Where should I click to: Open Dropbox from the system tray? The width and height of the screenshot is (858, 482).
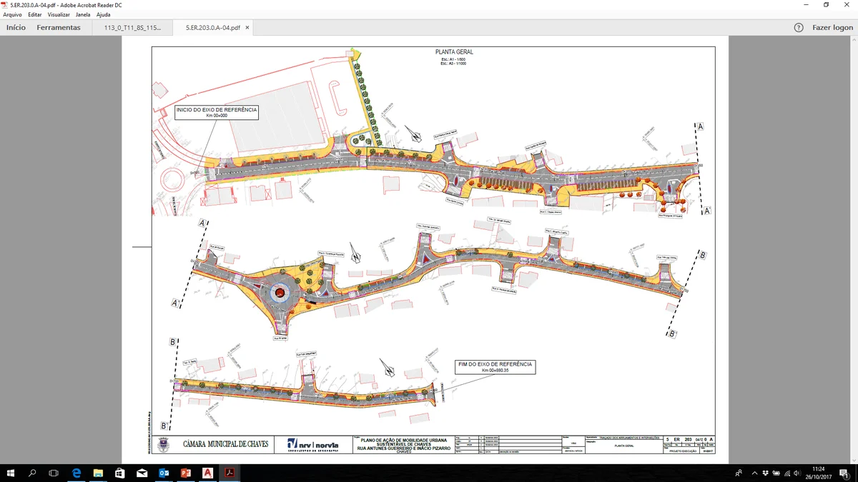pos(765,473)
